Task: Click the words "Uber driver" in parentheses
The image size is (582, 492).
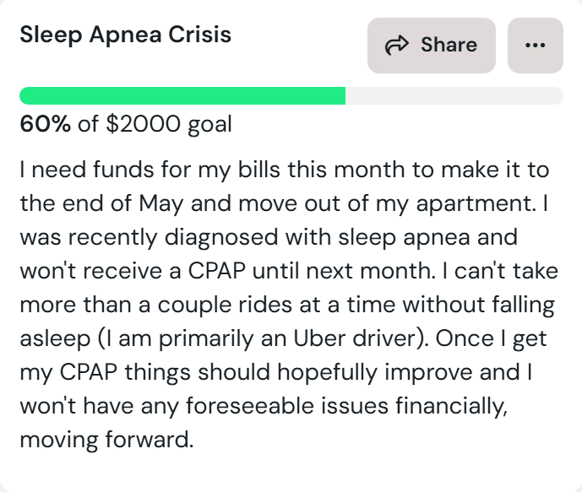Action: pyautogui.click(x=356, y=338)
